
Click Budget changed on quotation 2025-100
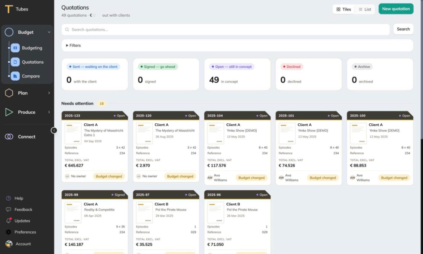pos(394,178)
